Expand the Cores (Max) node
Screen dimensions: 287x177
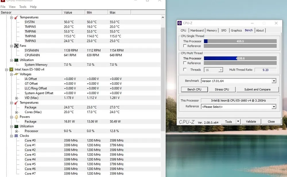pyautogui.click(x=16, y=112)
